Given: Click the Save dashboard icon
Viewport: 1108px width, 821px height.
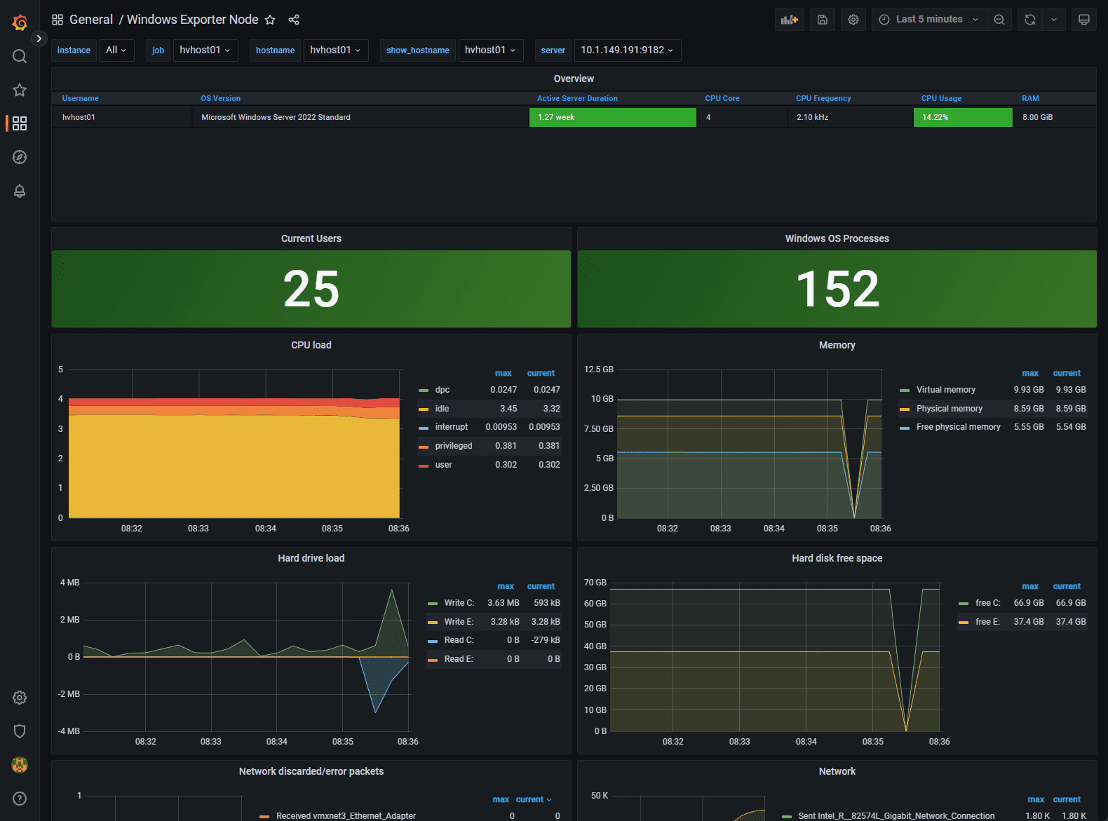Looking at the screenshot, I should pyautogui.click(x=823, y=20).
